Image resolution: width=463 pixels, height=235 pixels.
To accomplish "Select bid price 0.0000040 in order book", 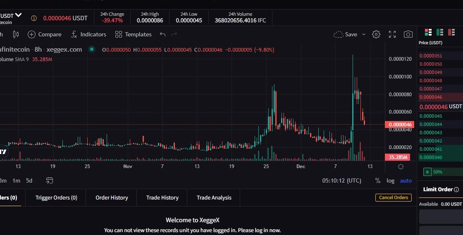I will coord(431,157).
